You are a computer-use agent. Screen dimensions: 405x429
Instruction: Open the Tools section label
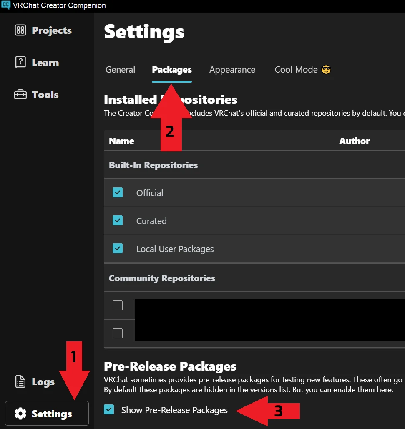(x=45, y=95)
